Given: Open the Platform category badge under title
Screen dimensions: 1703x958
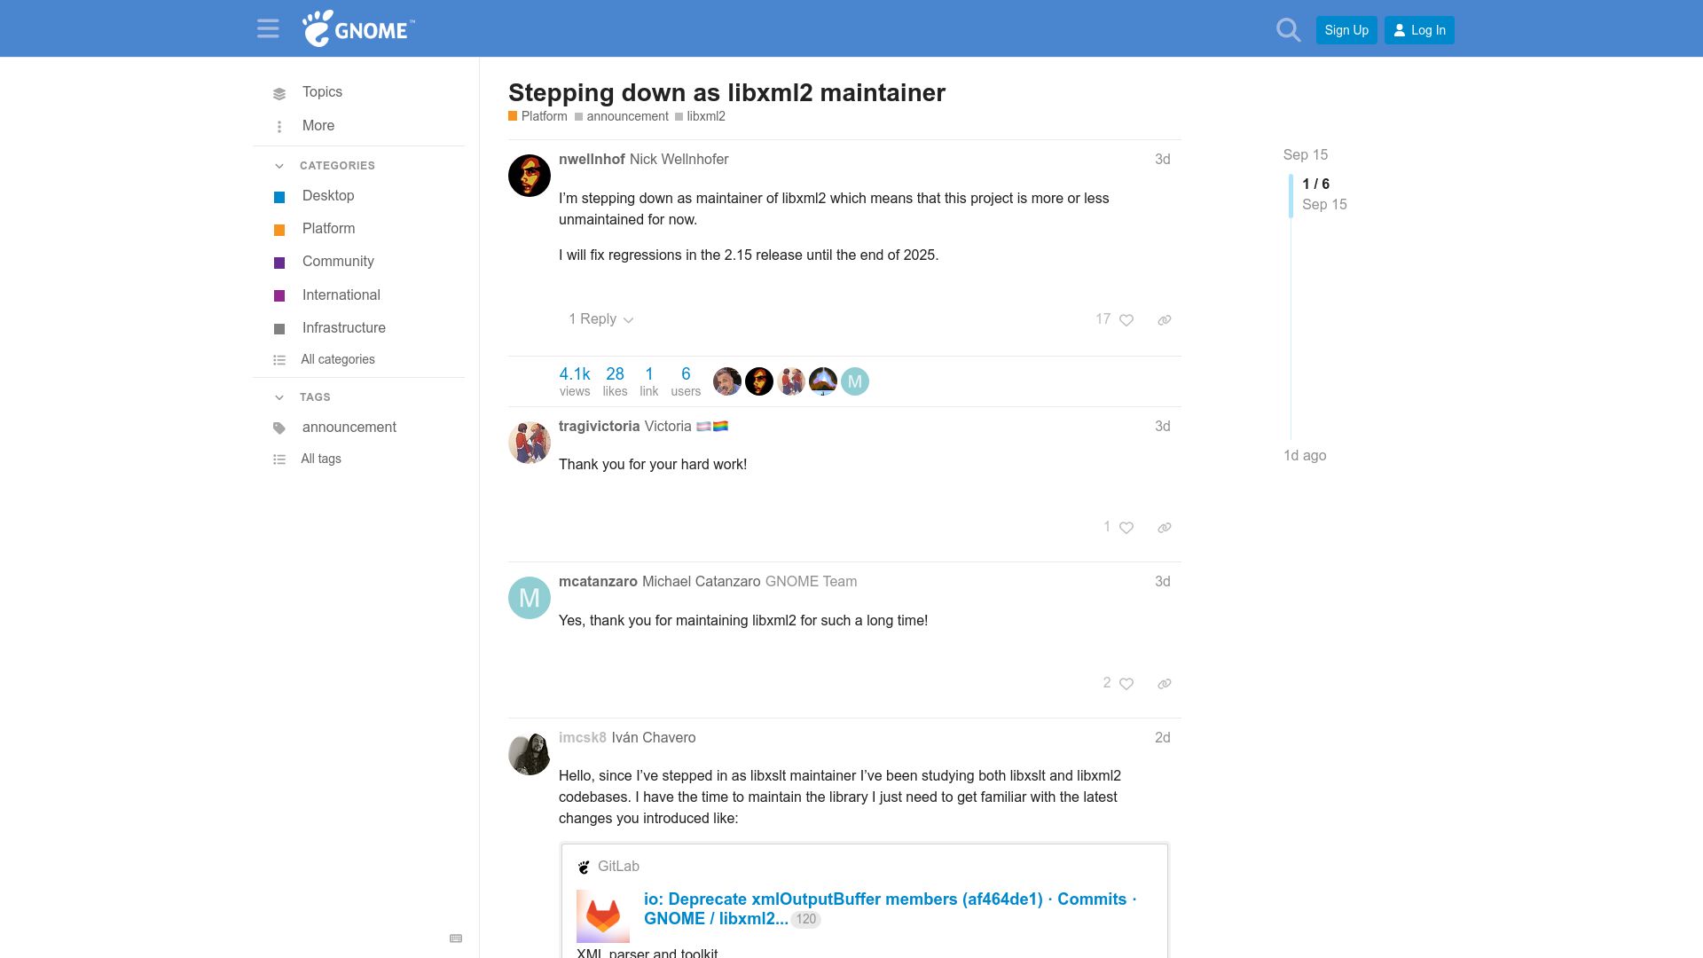Looking at the screenshot, I should (538, 116).
